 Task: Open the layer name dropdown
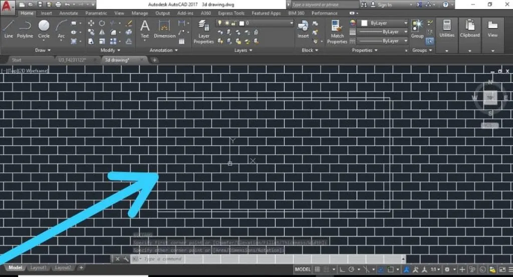tap(291, 23)
